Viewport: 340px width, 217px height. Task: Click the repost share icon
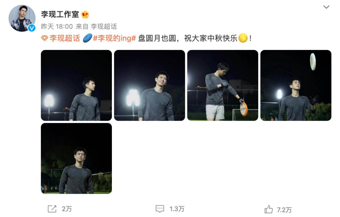point(52,209)
